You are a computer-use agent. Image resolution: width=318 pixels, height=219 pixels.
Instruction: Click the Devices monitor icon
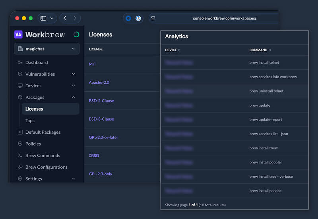pos(20,86)
